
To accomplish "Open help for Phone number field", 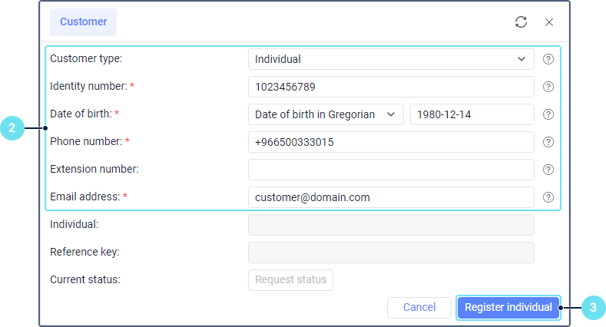I will (x=548, y=142).
